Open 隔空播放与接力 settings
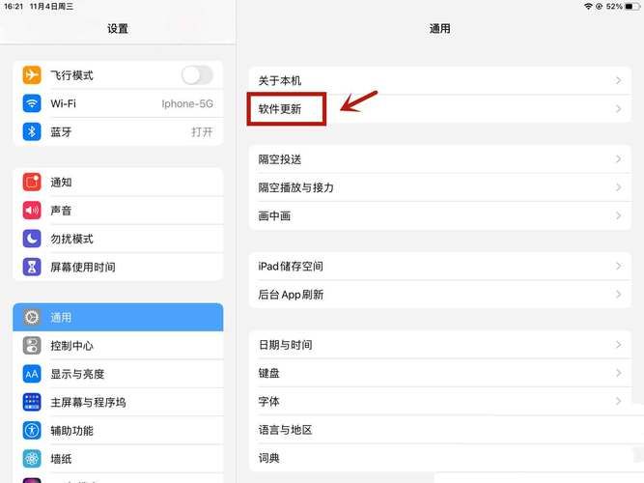 [440, 187]
